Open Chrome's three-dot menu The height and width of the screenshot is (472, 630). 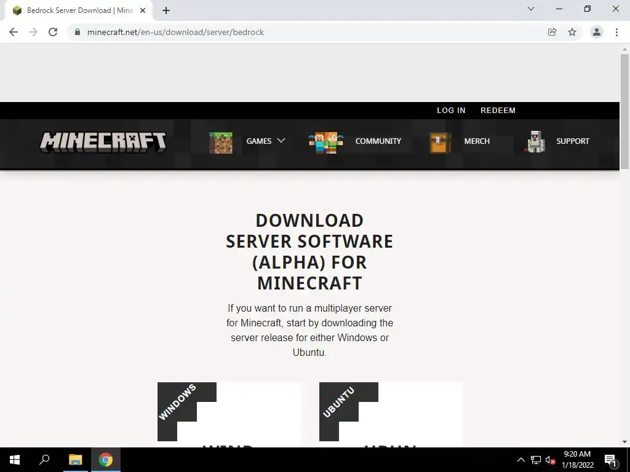(616, 32)
